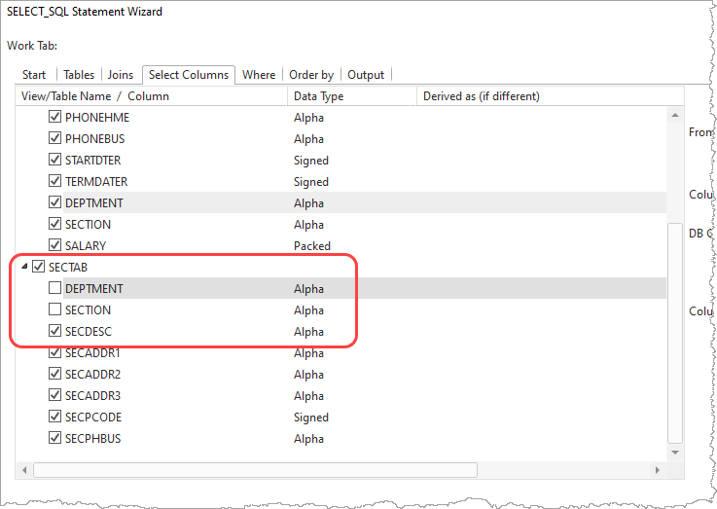Screen dimensions: 717x509
Task: Go to the Joins tab
Action: [121, 75]
